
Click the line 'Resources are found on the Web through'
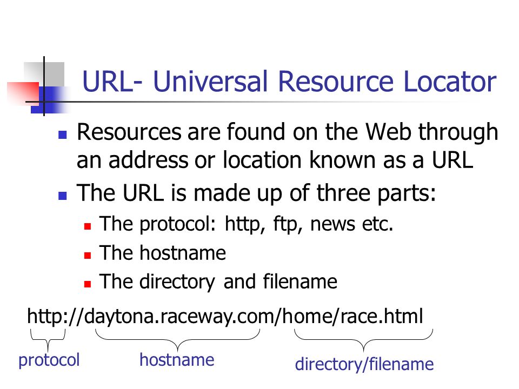[x=287, y=133]
